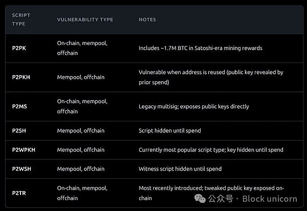Click the SCRIPT TYPE column header
The image size is (307, 211).
19,19
